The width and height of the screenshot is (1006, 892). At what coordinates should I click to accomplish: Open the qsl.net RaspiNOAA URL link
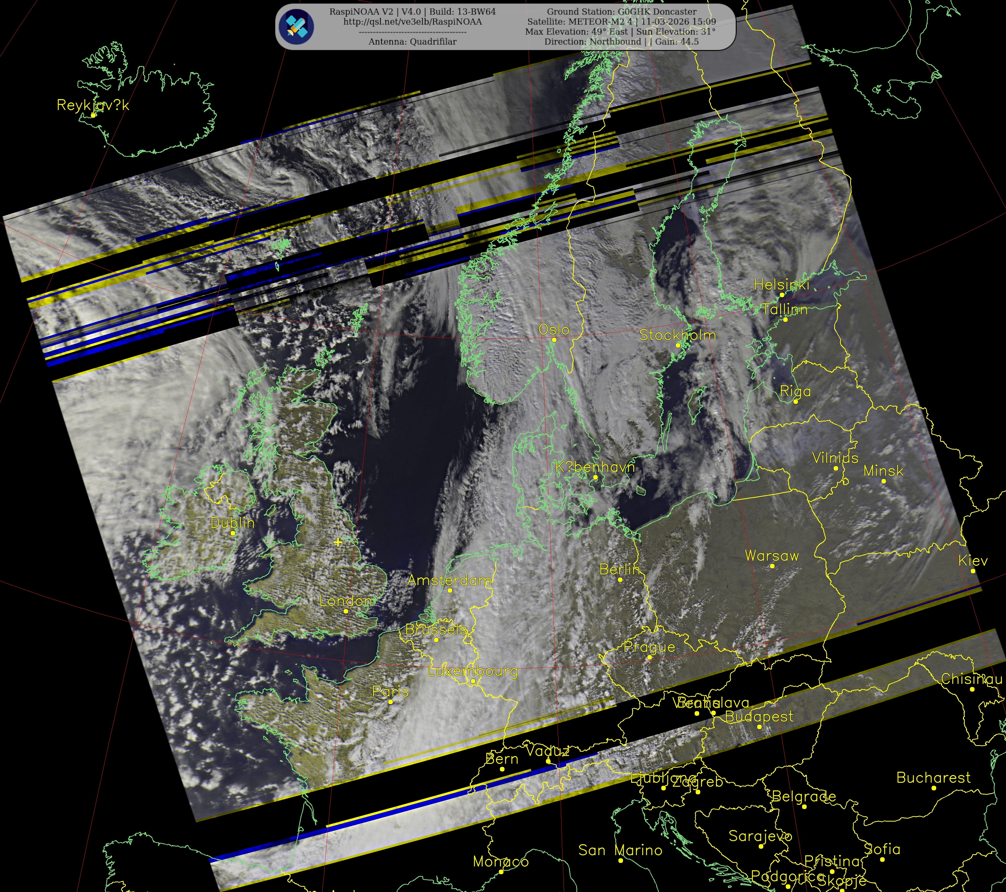click(412, 22)
